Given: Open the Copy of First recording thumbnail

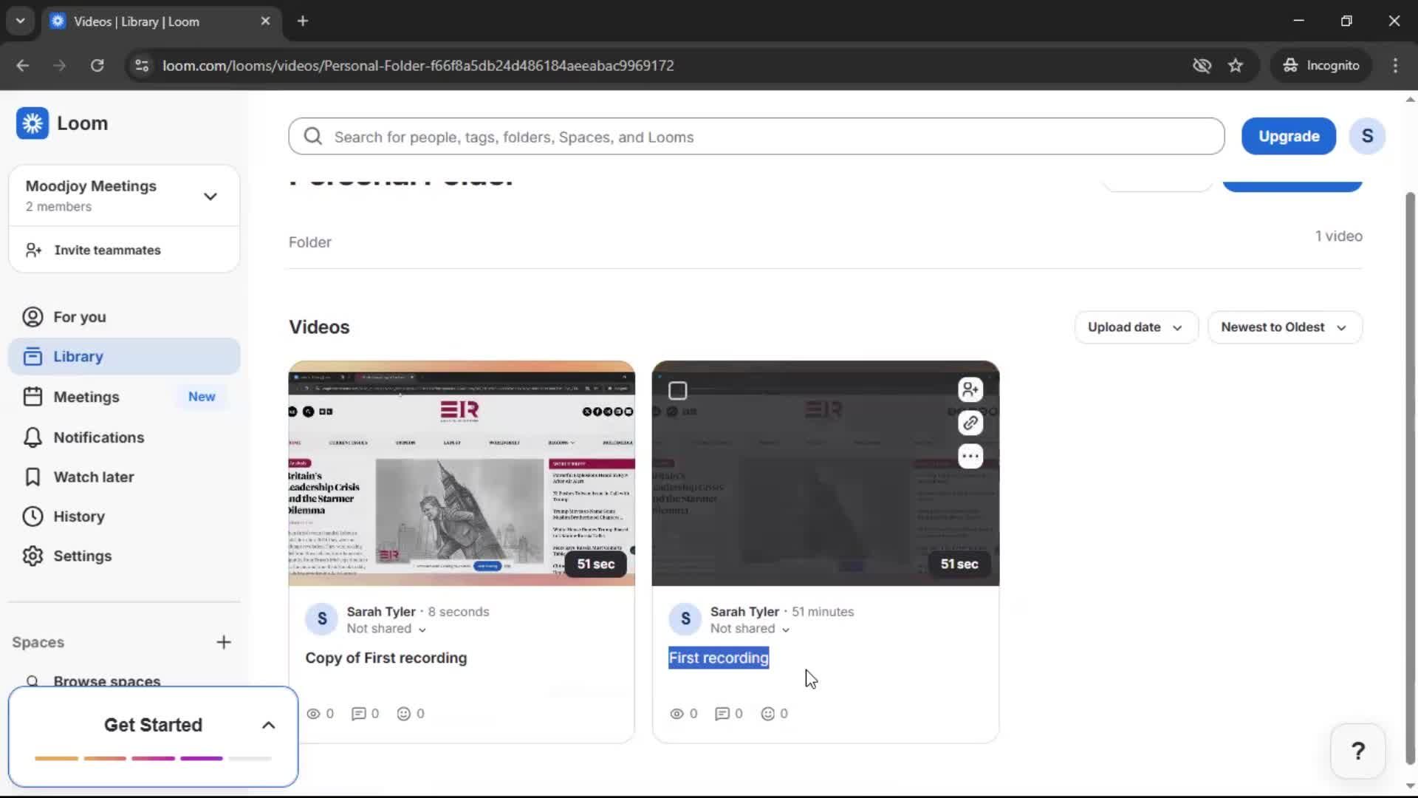Looking at the screenshot, I should [x=462, y=473].
